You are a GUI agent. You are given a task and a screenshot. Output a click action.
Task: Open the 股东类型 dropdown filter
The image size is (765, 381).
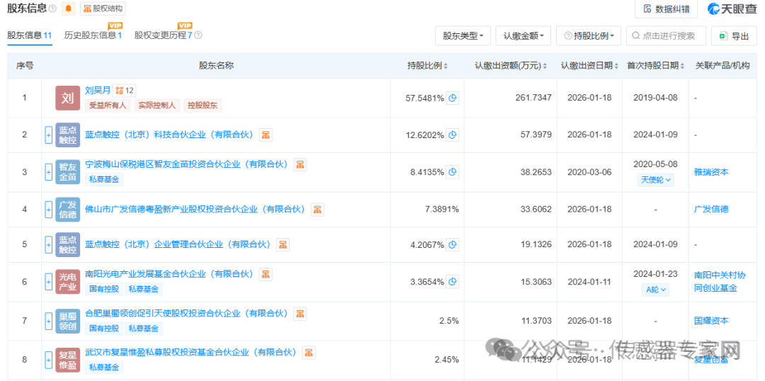coord(463,35)
